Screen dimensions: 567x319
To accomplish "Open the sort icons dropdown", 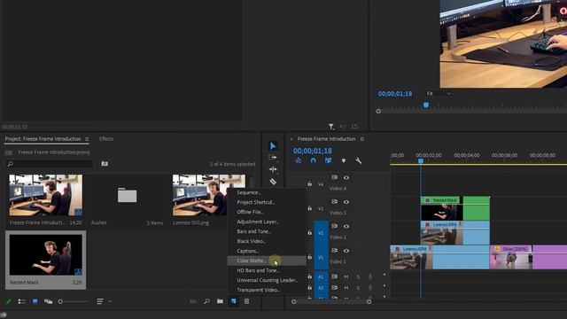I will (x=104, y=301).
